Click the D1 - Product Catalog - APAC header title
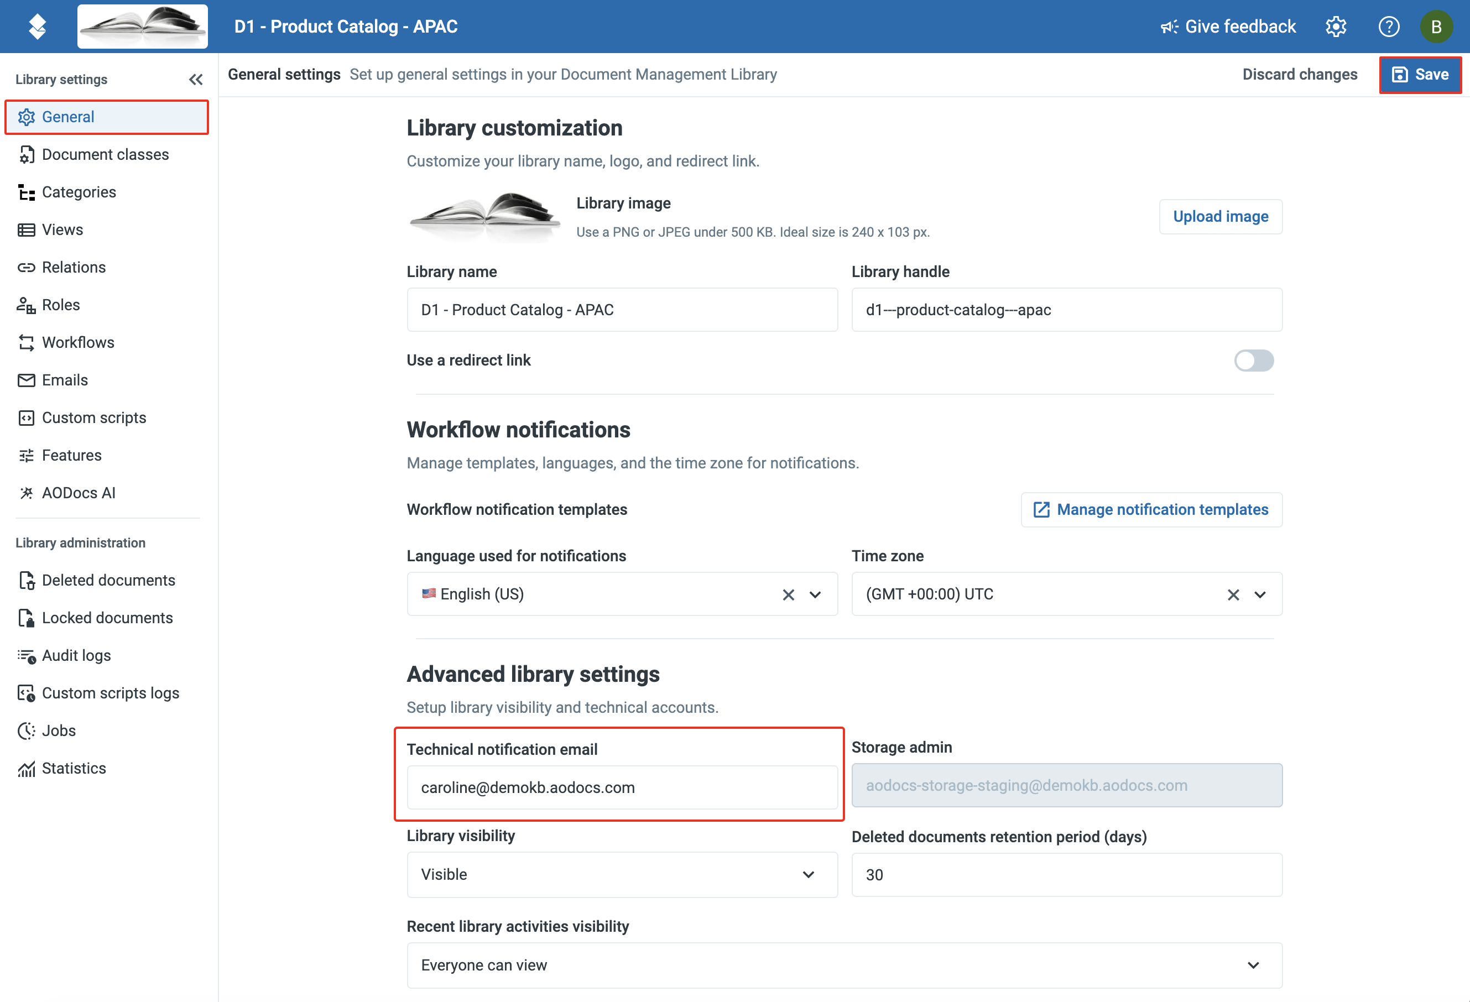 [x=346, y=27]
